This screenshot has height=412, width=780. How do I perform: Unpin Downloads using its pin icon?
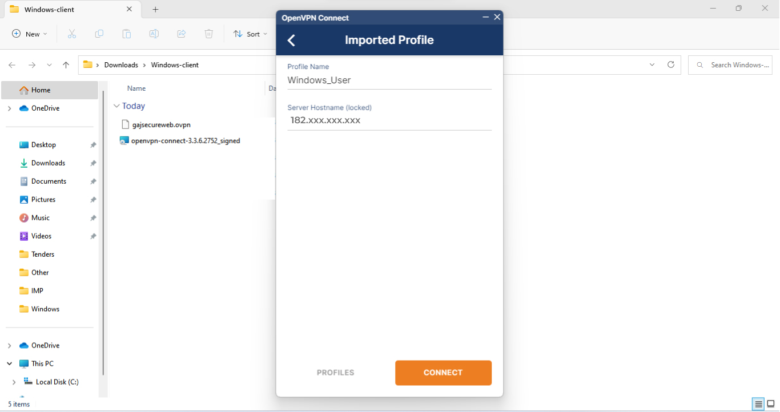(93, 163)
